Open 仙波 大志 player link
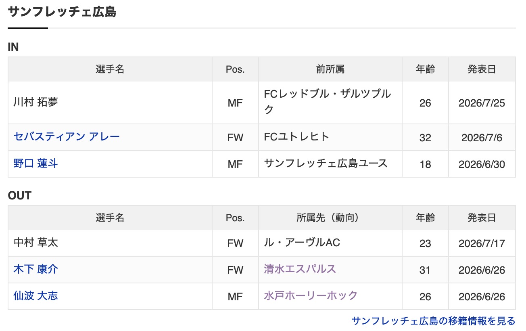 click(x=36, y=295)
